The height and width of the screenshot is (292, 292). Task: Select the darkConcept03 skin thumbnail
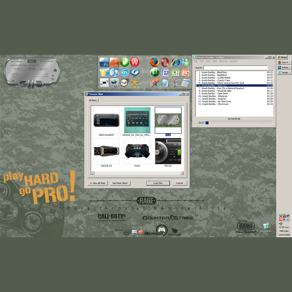(106, 120)
